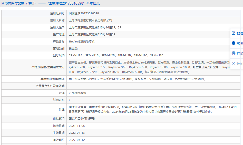Click the 数据 side panel entry text

pos(240,33)
